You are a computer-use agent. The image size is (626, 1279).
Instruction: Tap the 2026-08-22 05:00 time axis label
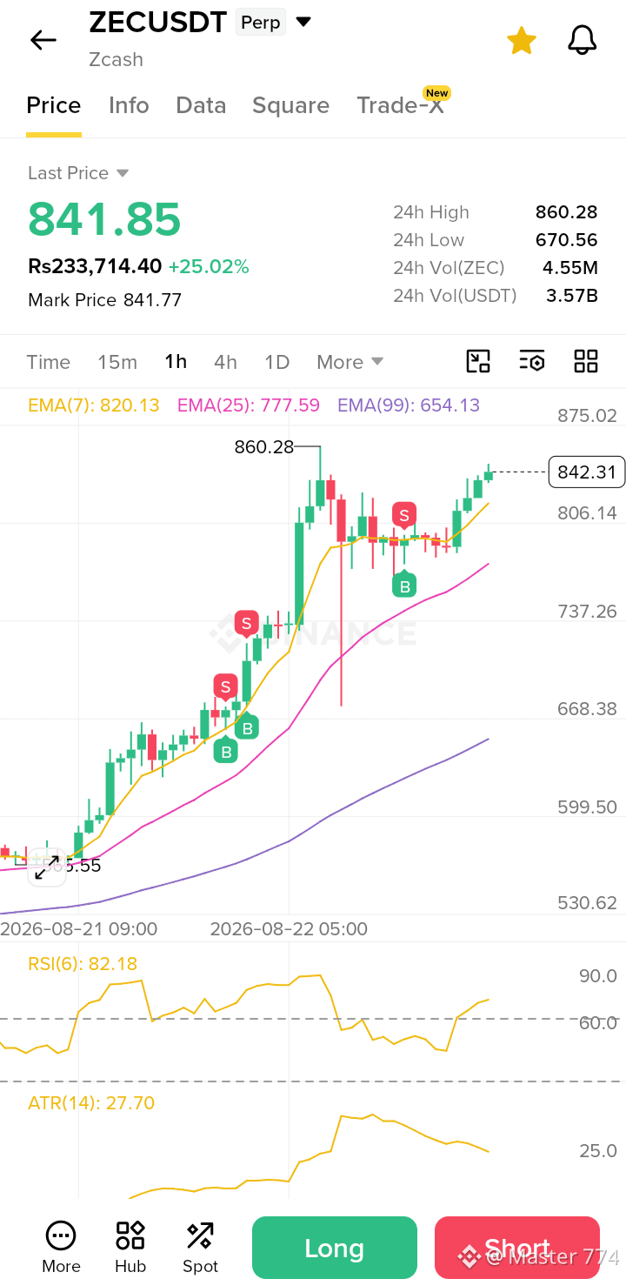289,929
